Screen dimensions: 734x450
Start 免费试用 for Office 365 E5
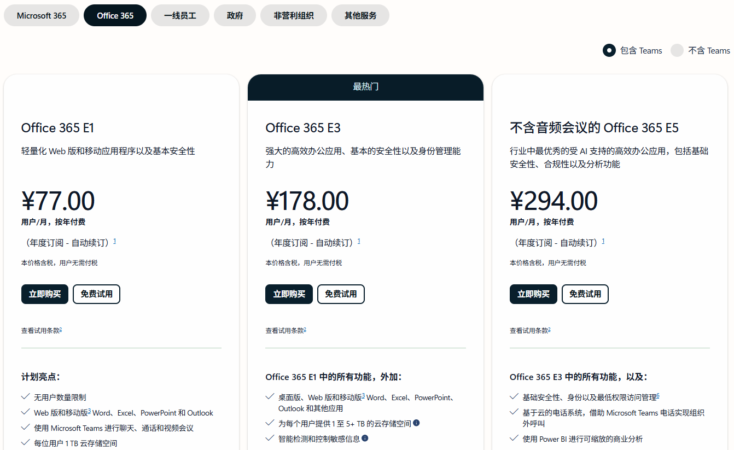[x=585, y=294]
